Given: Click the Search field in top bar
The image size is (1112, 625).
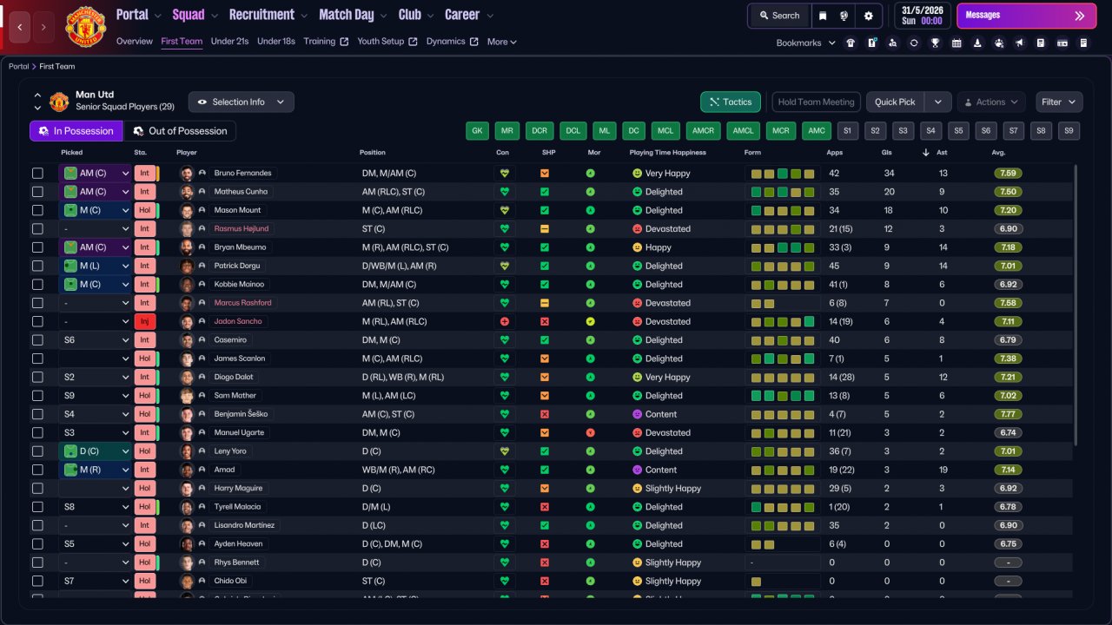Looking at the screenshot, I should [779, 16].
